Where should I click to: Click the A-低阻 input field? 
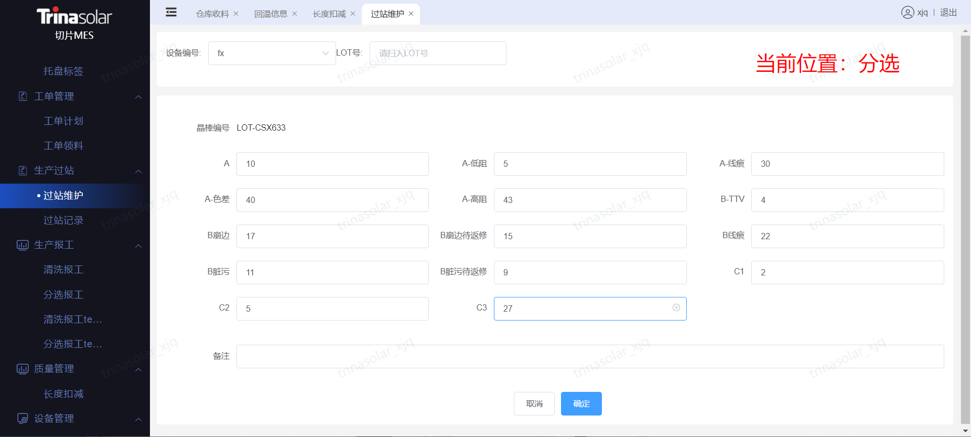click(590, 164)
